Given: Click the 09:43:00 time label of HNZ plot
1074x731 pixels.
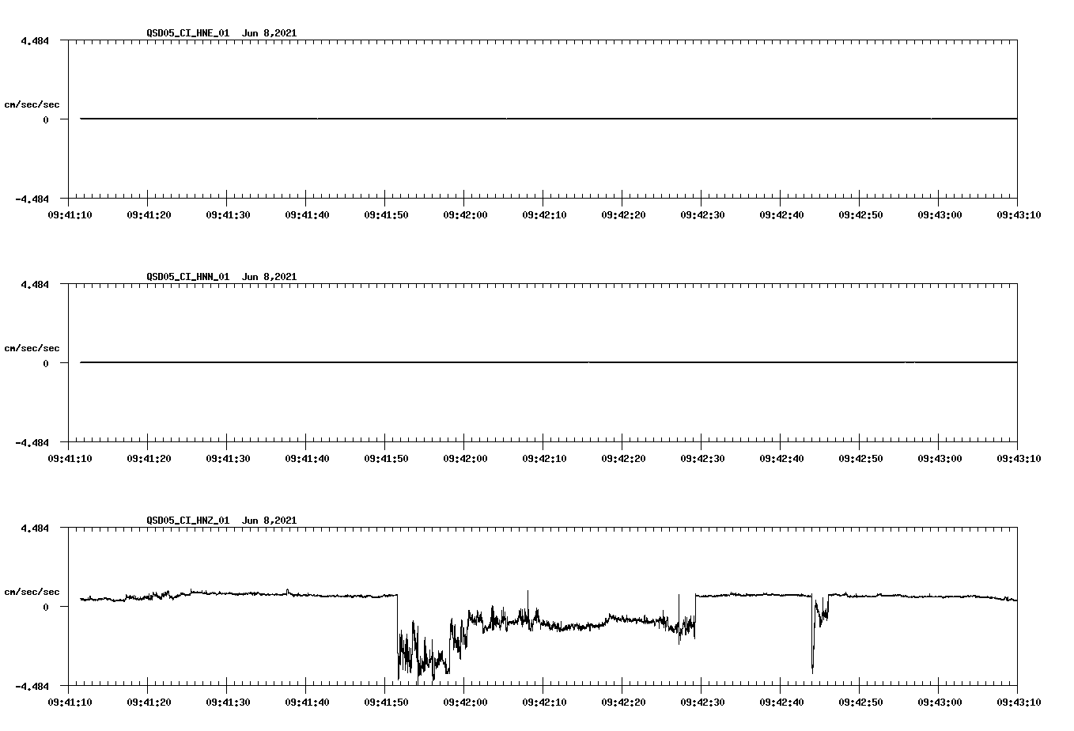Looking at the screenshot, I should [x=940, y=702].
